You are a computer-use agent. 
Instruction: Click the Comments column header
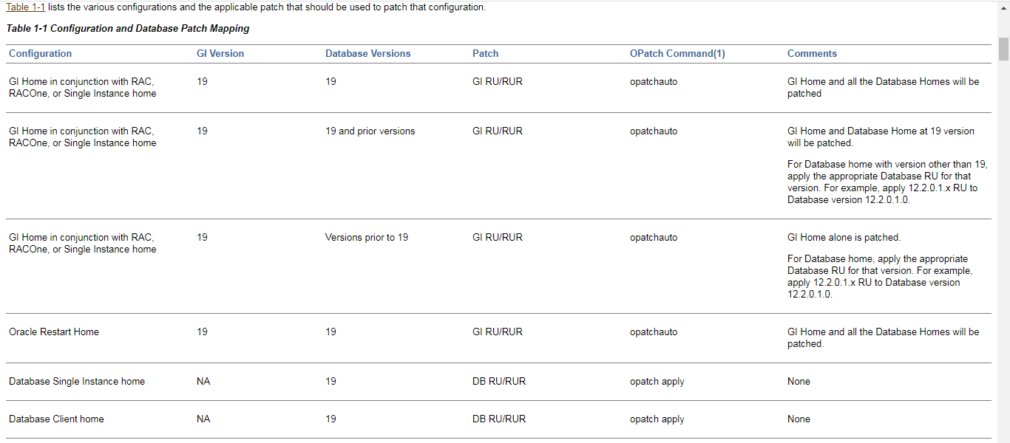tap(812, 53)
